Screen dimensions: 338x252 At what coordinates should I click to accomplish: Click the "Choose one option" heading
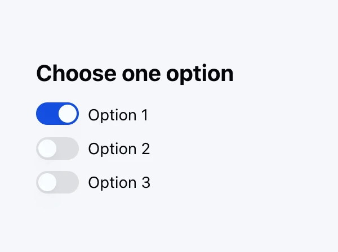pos(135,74)
